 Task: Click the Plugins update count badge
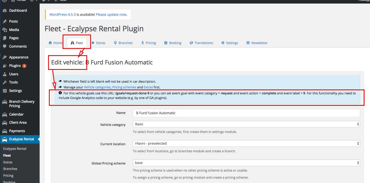click(x=24, y=66)
